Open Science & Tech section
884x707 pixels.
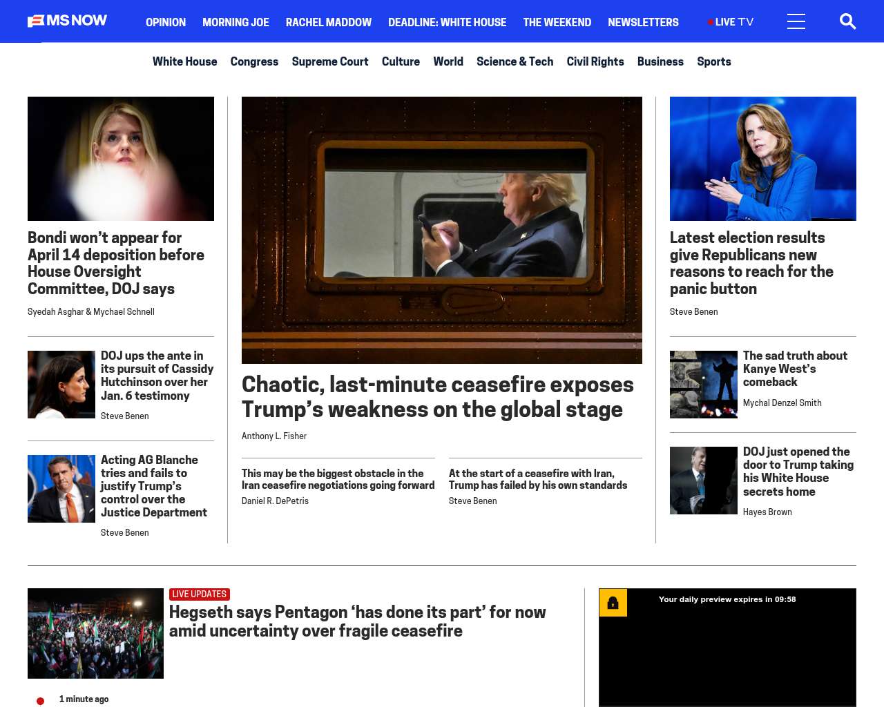[x=515, y=61]
